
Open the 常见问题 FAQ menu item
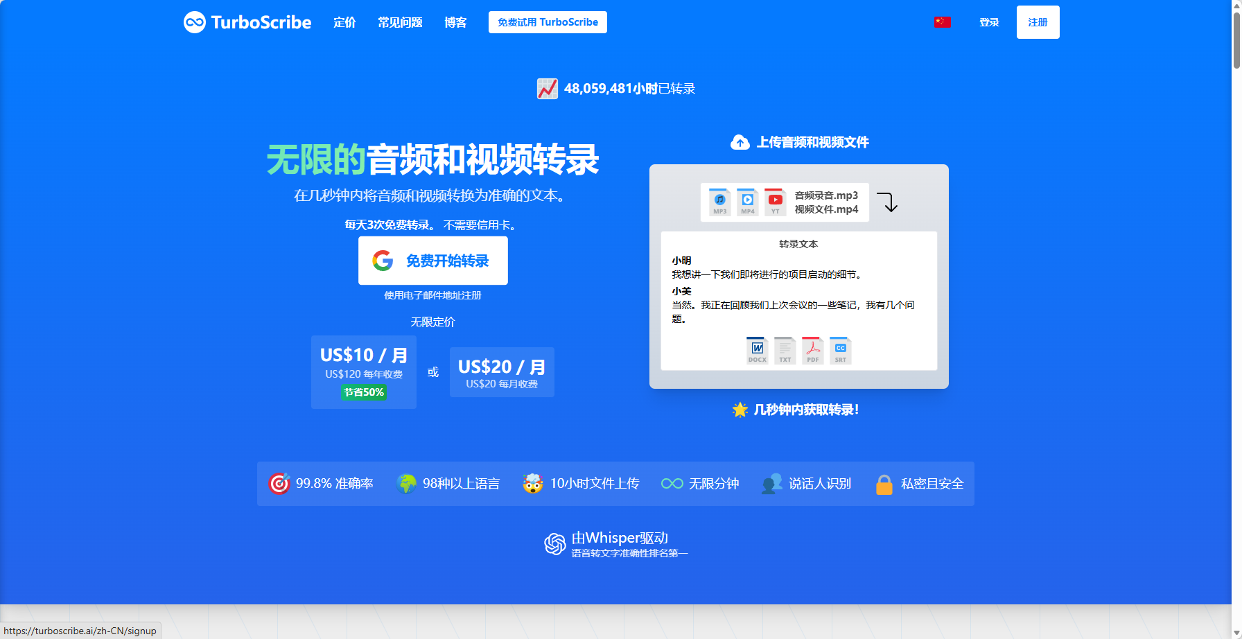(400, 22)
